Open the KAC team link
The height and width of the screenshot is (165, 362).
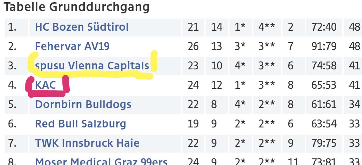(x=45, y=85)
